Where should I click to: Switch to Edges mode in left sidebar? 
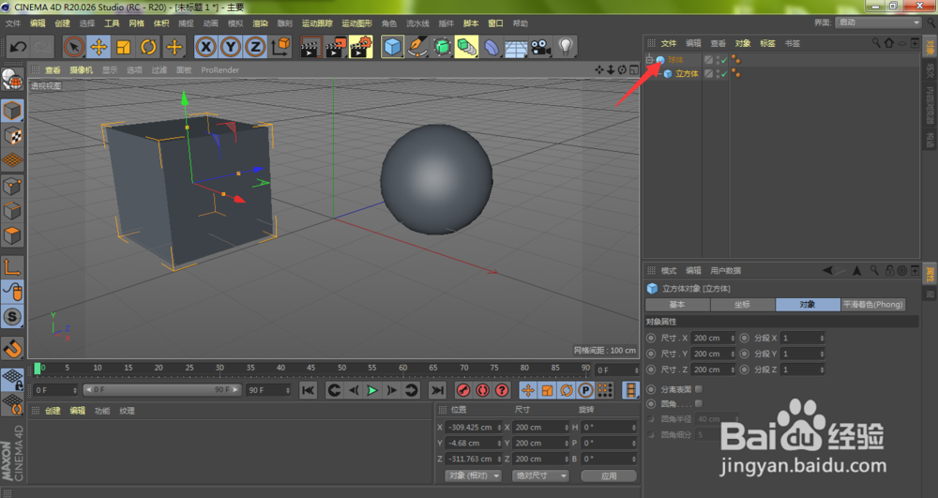coord(12,210)
